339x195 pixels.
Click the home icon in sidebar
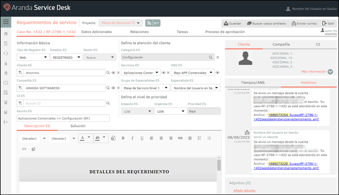tap(6, 34)
